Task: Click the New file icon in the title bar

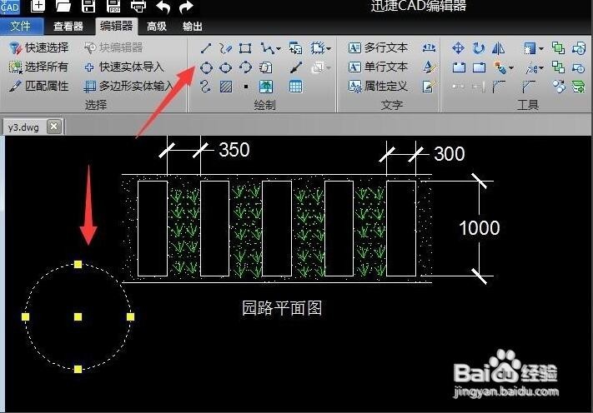Action: click(x=38, y=5)
